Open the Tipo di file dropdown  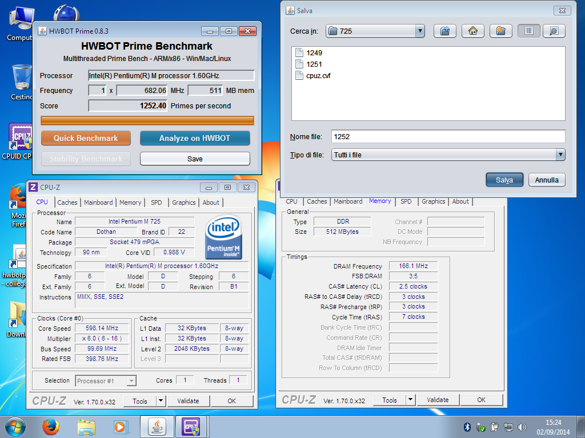[x=560, y=155]
